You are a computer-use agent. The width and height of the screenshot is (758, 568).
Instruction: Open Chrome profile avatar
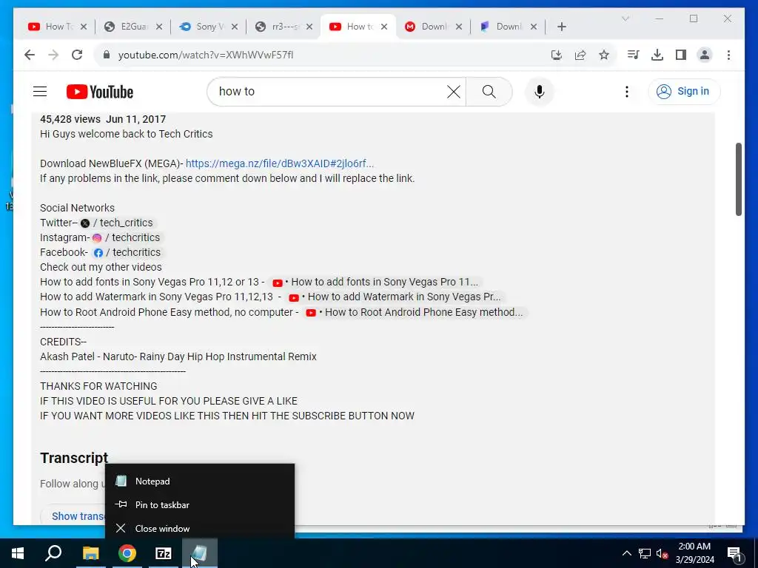pos(705,55)
